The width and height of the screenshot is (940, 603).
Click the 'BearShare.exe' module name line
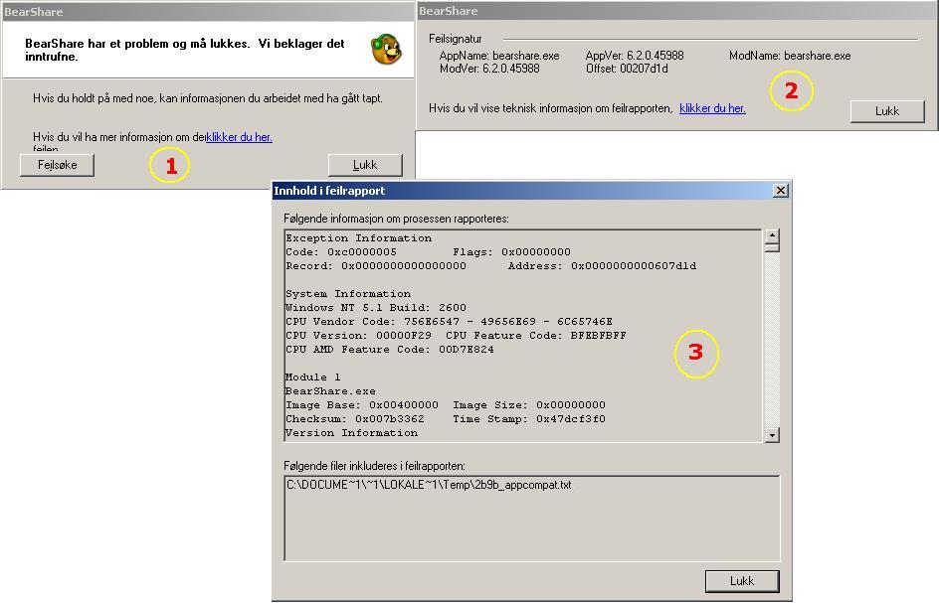330,391
